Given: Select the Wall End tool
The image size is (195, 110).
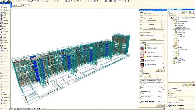Looking at the screenshot, I should [5, 97].
